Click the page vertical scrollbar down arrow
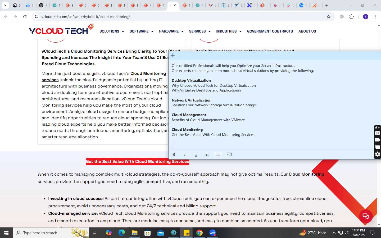The image size is (381, 238). tap(379, 225)
